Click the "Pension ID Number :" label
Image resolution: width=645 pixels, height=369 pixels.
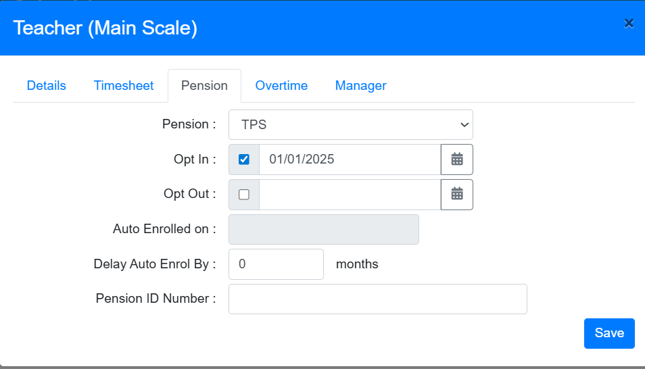coord(156,299)
